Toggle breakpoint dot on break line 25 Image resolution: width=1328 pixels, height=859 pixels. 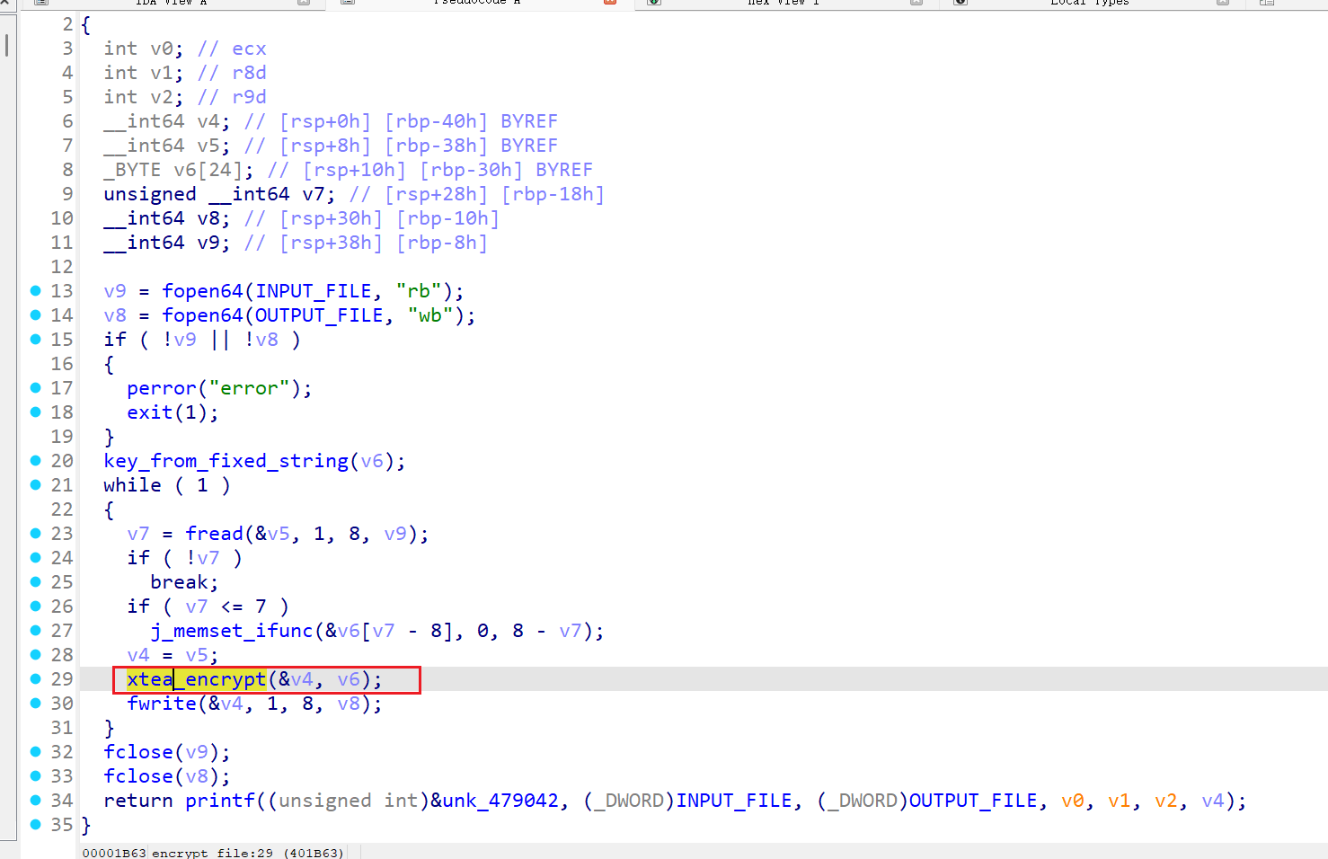coord(36,581)
